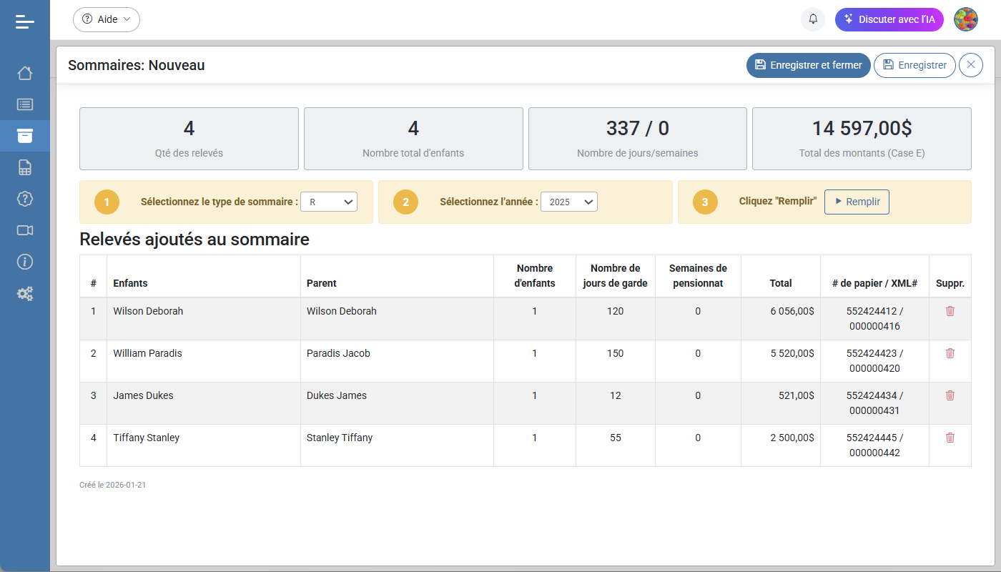Launch the video tutorials camera icon
The height and width of the screenshot is (572, 1001).
point(25,230)
